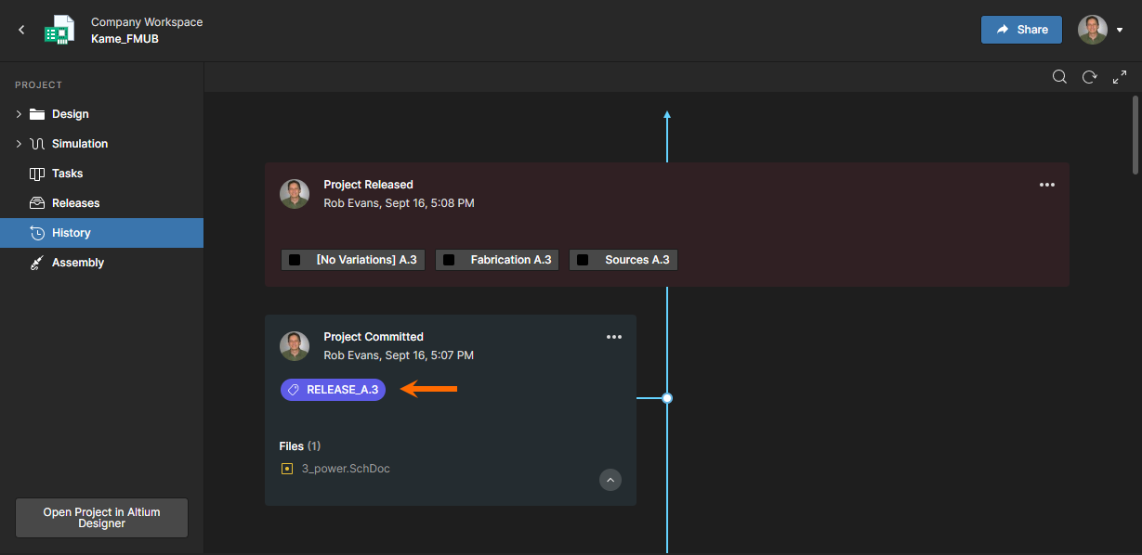Screen dimensions: 1142x555
Task: Open more options for Project Released event
Action: tap(1047, 185)
